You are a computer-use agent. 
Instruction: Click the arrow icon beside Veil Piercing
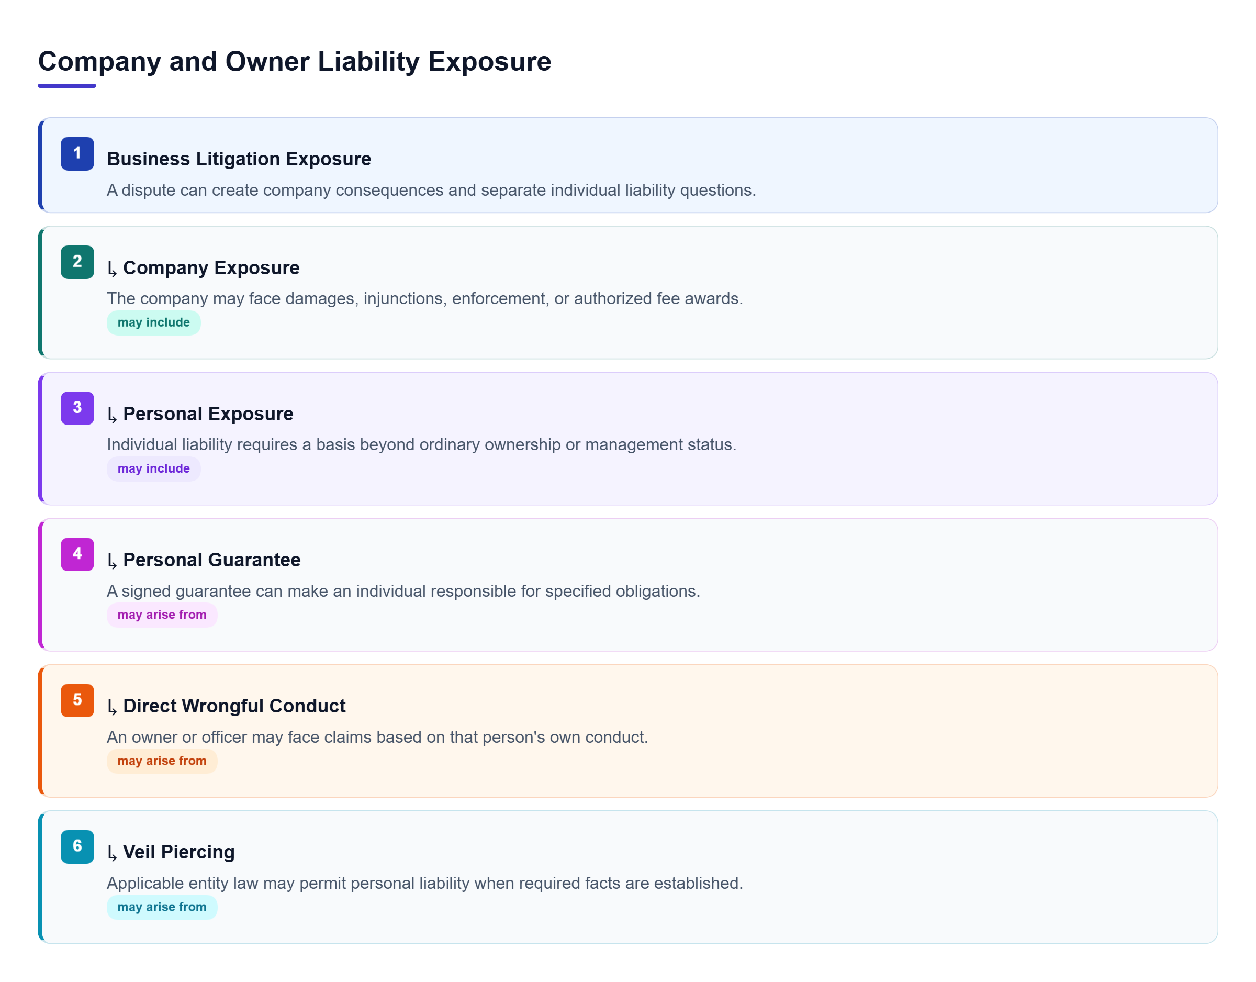113,853
